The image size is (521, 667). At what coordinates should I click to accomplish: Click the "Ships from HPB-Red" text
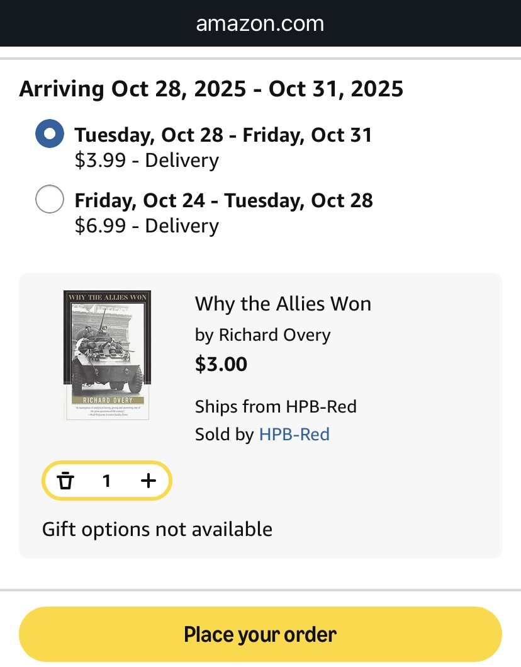pyautogui.click(x=276, y=406)
